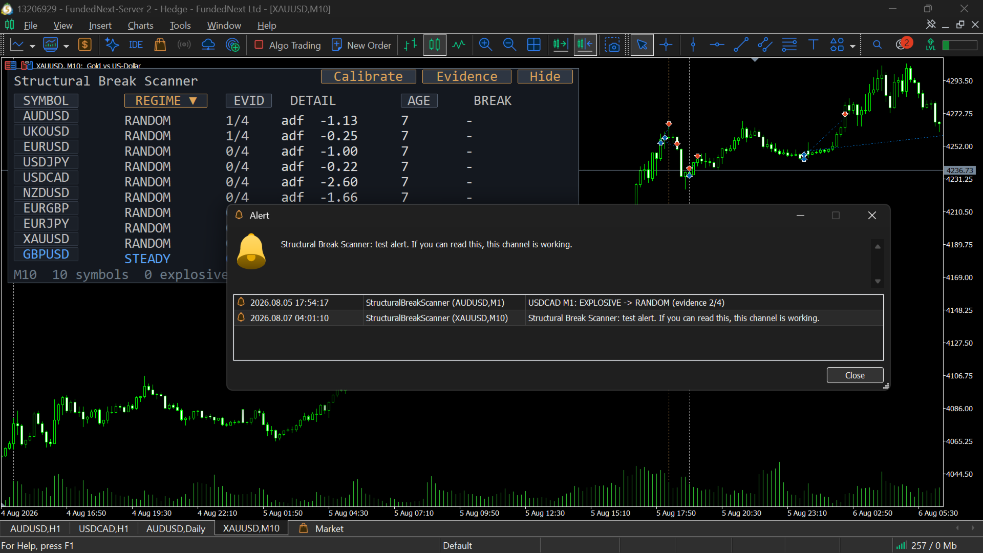Open the Insert menu
983x553 pixels.
[x=100, y=26]
